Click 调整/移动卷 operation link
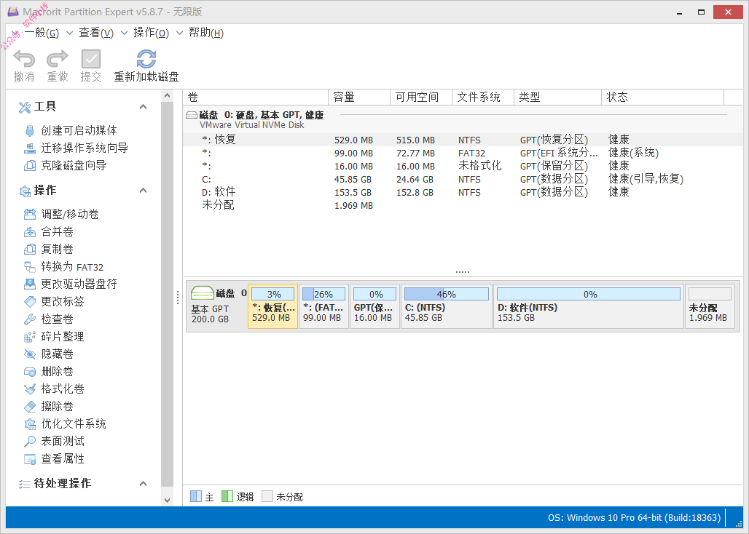This screenshot has width=749, height=534. (70, 215)
